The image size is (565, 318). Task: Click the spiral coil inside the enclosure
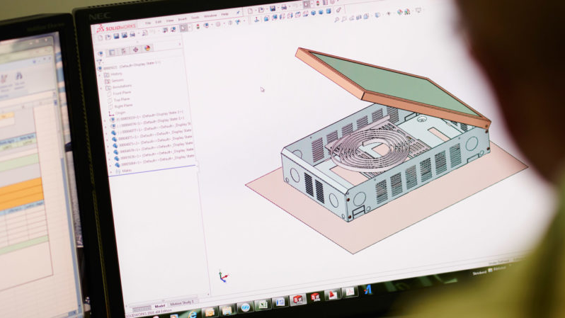tap(370, 149)
